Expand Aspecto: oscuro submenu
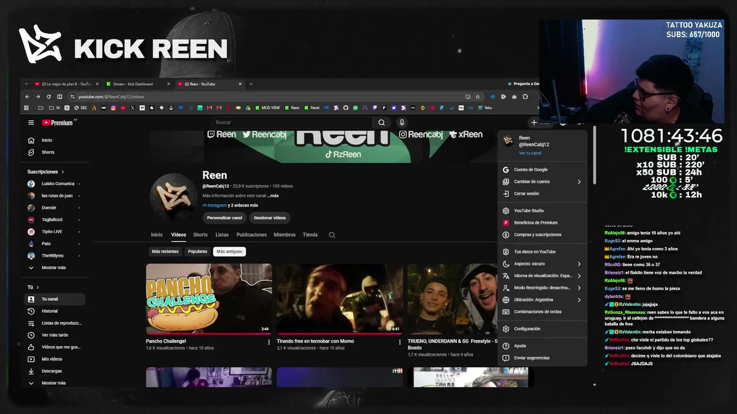The width and height of the screenshot is (737, 414). coord(542,264)
